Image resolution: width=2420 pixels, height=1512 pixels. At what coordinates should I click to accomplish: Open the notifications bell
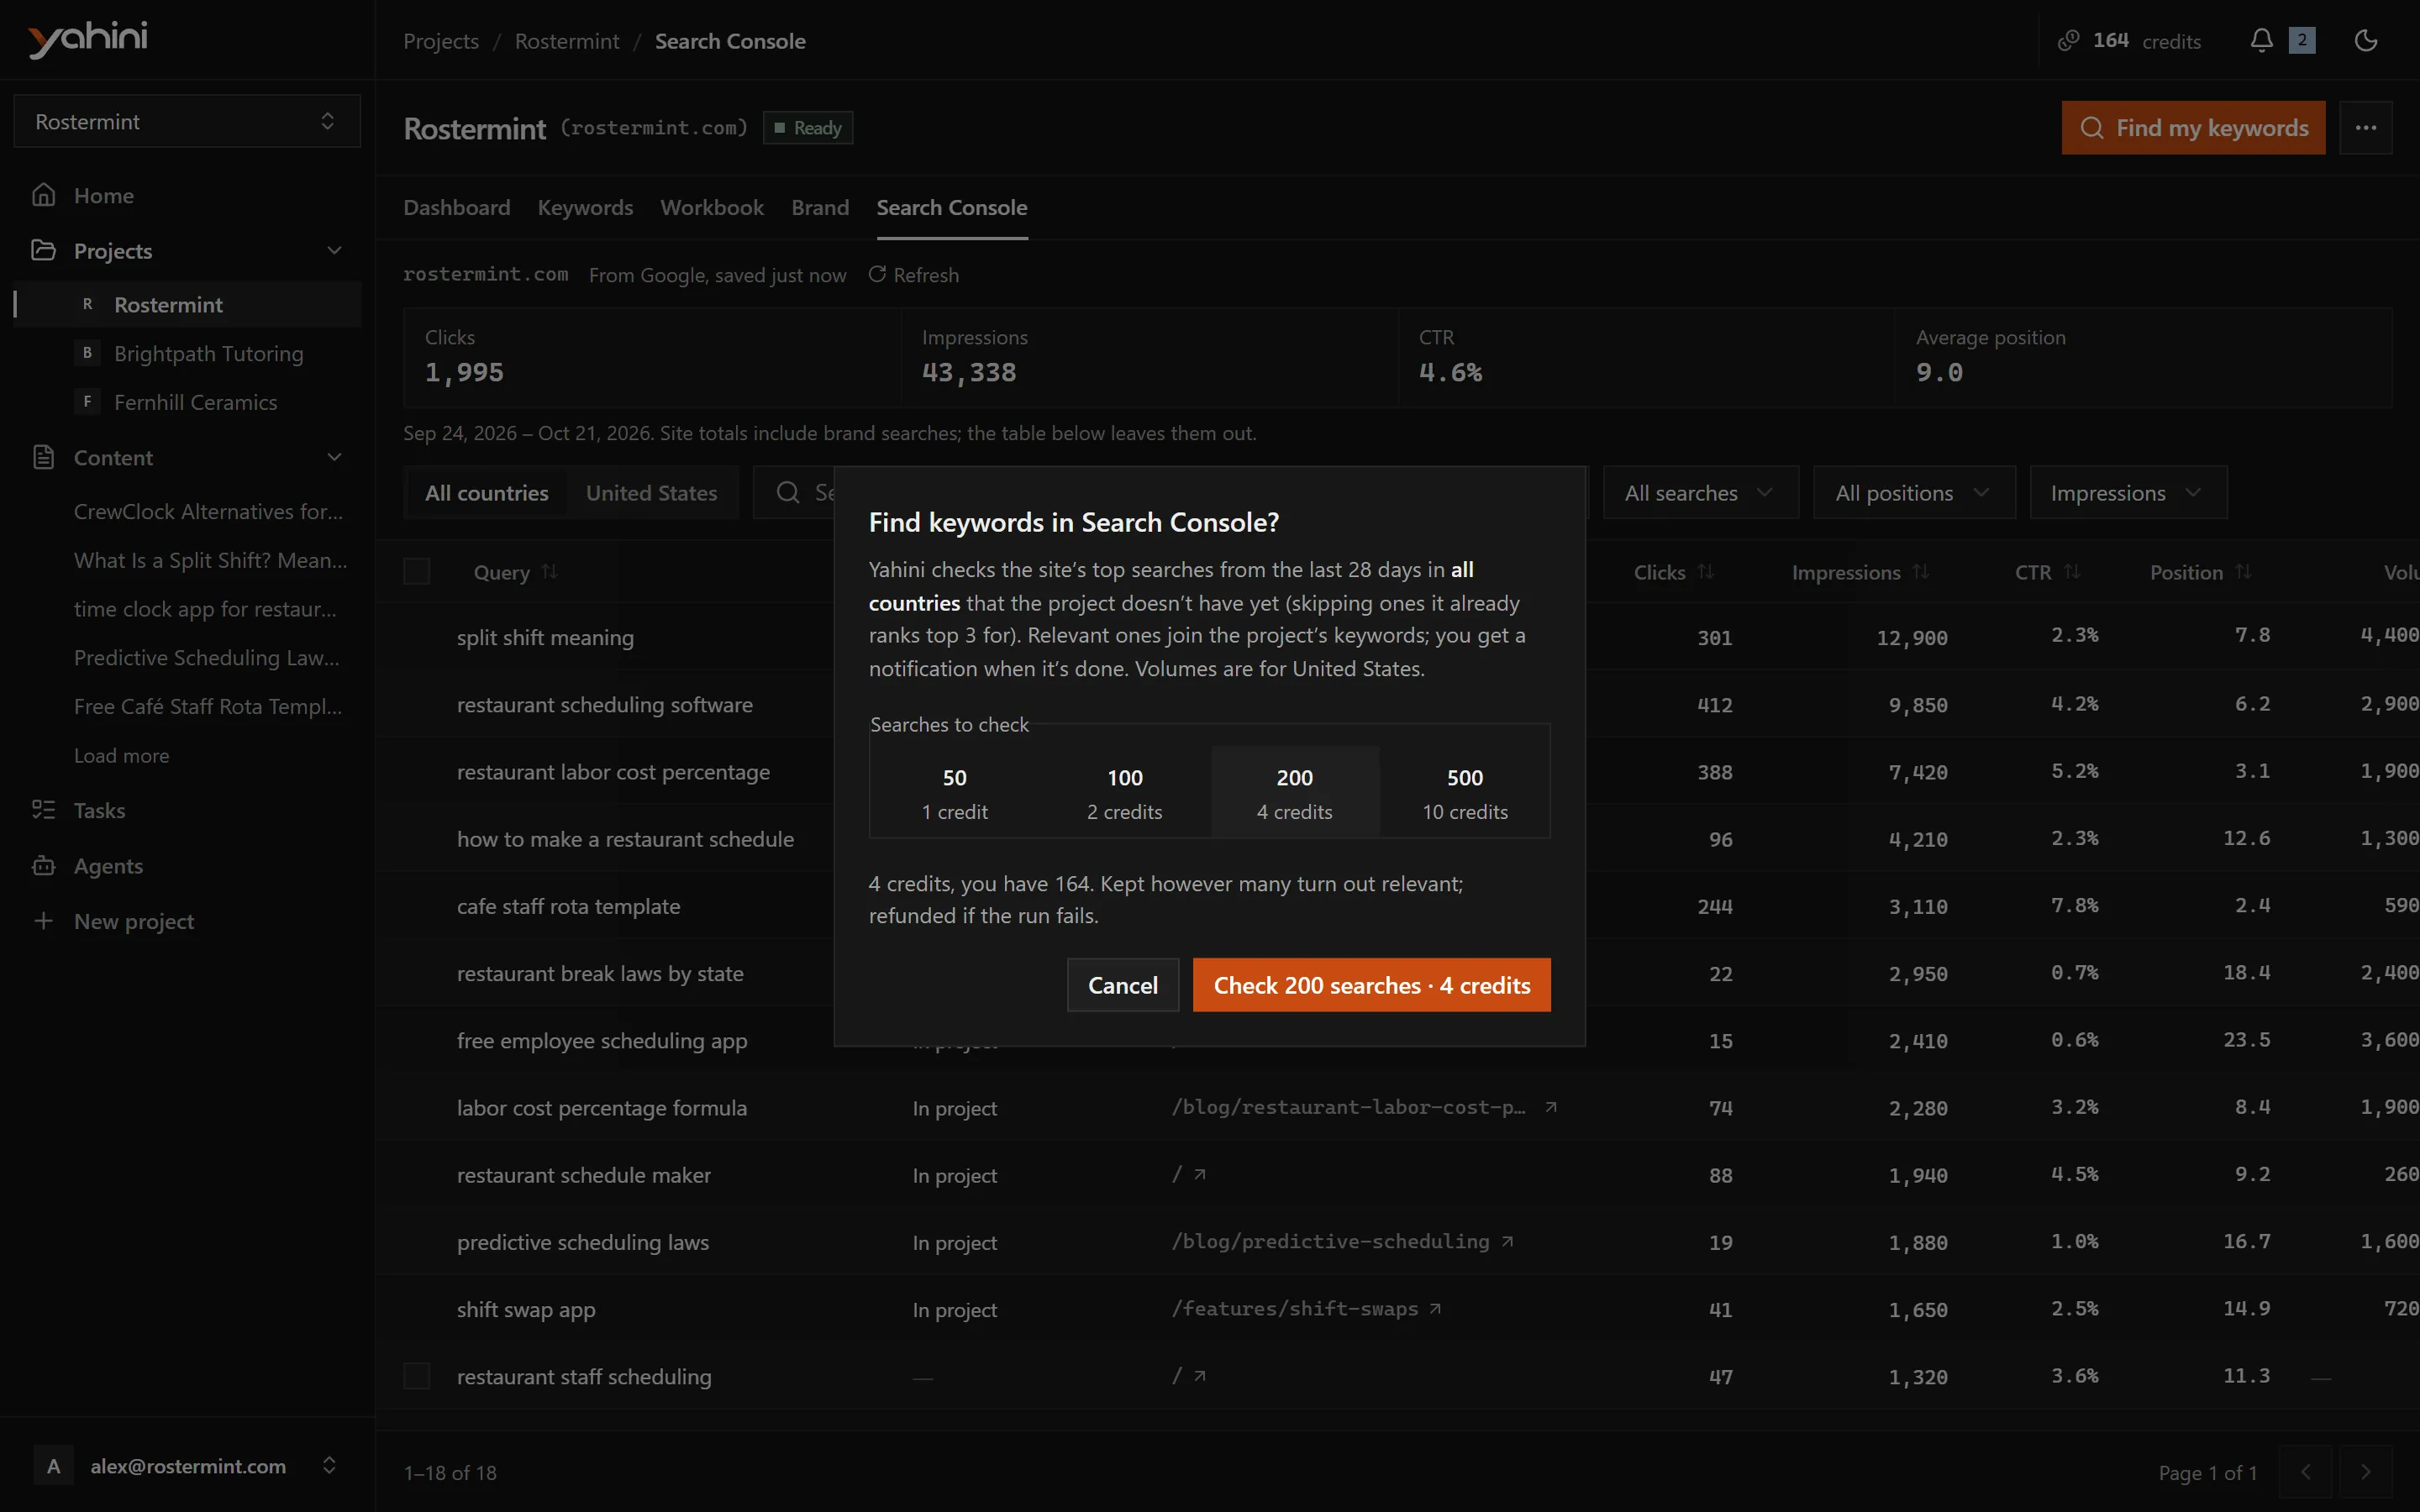pyautogui.click(x=2261, y=41)
